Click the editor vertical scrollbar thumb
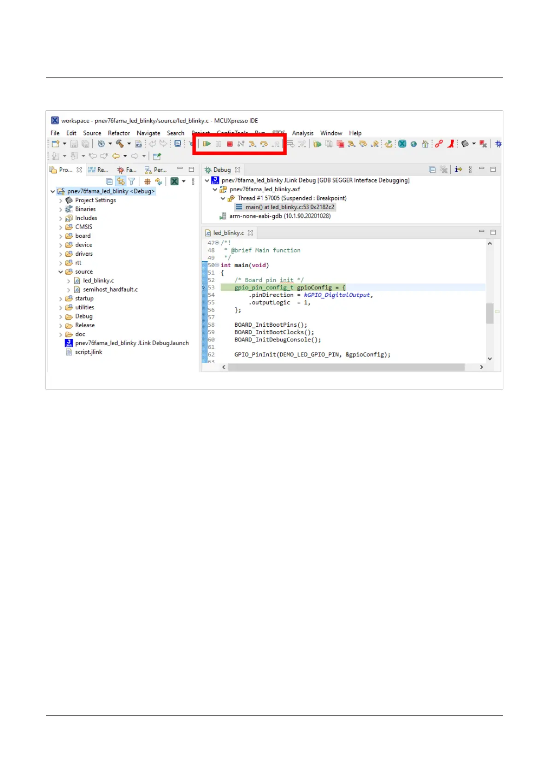Image resolution: width=549 pixels, height=776 pixels. click(x=490, y=313)
